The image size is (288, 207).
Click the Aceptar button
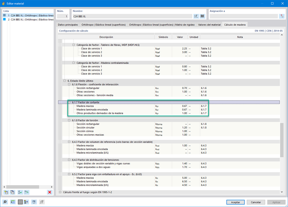coord(235,202)
